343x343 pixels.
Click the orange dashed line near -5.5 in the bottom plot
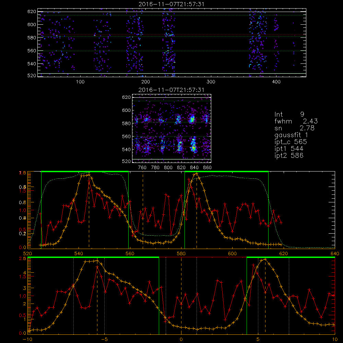[x=97, y=296]
